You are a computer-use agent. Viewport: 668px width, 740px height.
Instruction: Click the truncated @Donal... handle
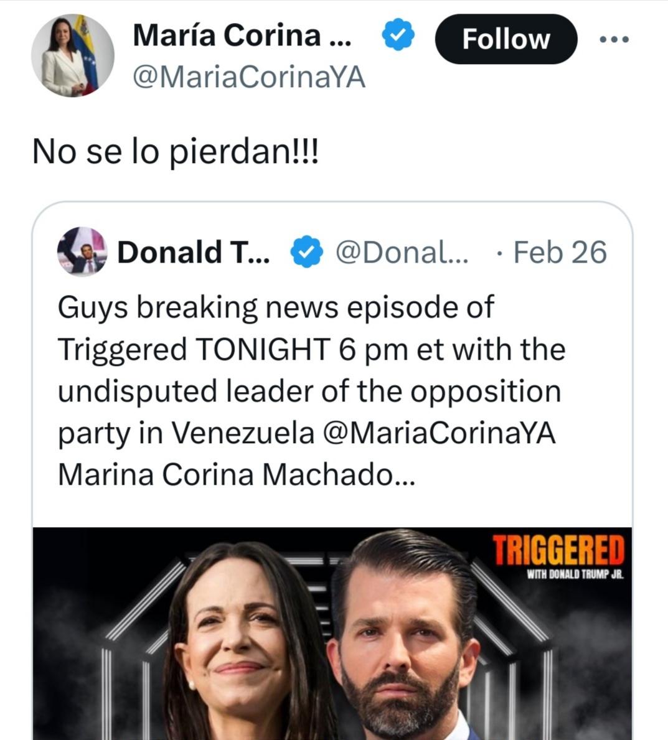click(x=402, y=252)
